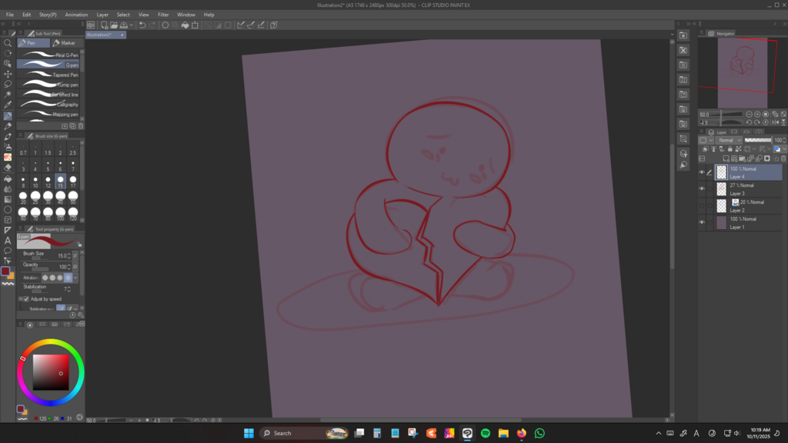788x443 pixels.
Task: Select the Eyedropper tool
Action: point(8,105)
